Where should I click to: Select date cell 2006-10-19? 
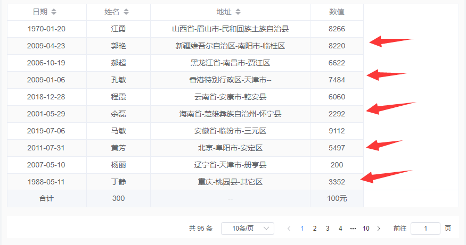pyautogui.click(x=46, y=63)
